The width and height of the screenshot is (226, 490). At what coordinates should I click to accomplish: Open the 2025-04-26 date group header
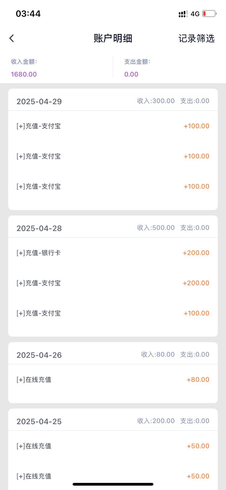coord(39,355)
